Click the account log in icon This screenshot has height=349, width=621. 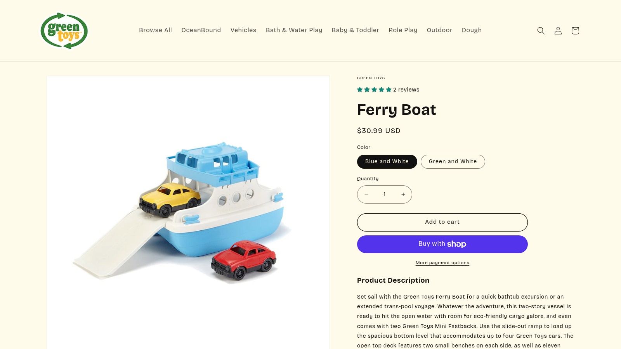(x=558, y=30)
